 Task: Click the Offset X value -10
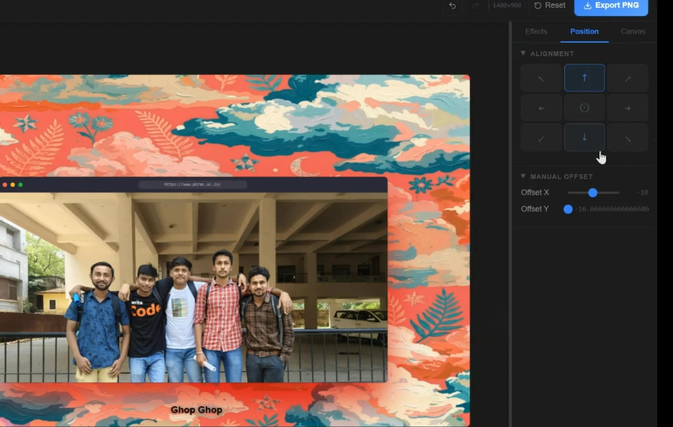coord(643,193)
